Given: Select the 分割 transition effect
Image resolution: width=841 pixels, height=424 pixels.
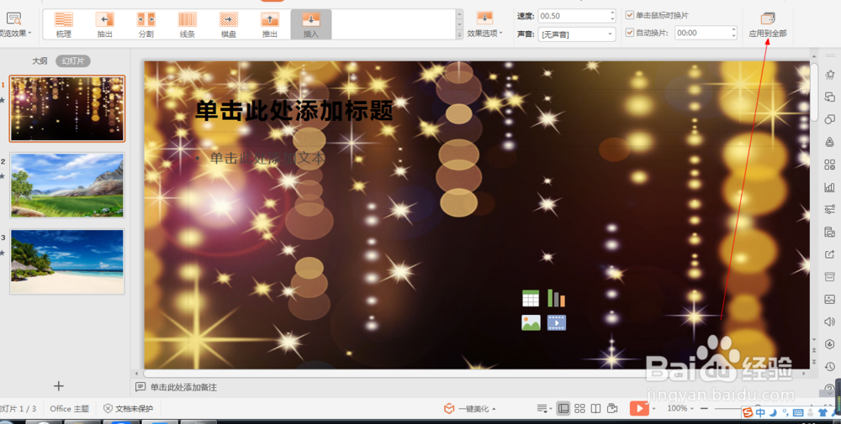Looking at the screenshot, I should (x=145, y=24).
